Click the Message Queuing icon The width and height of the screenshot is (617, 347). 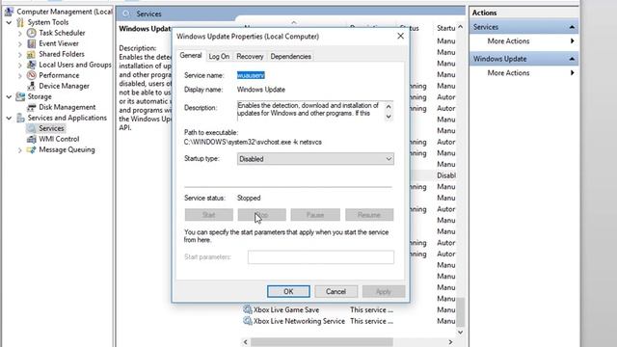[32, 150]
